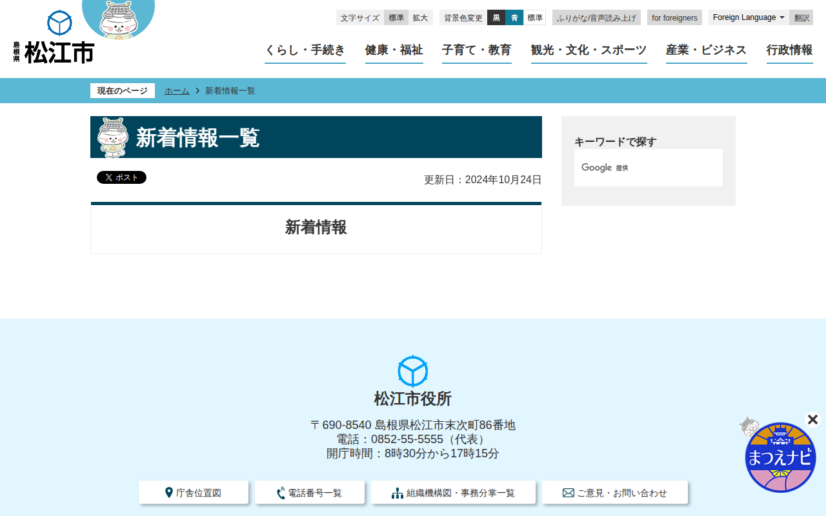The image size is (826, 516).
Task: Click the phone number 0852-55-5555 text
Action: point(407,439)
